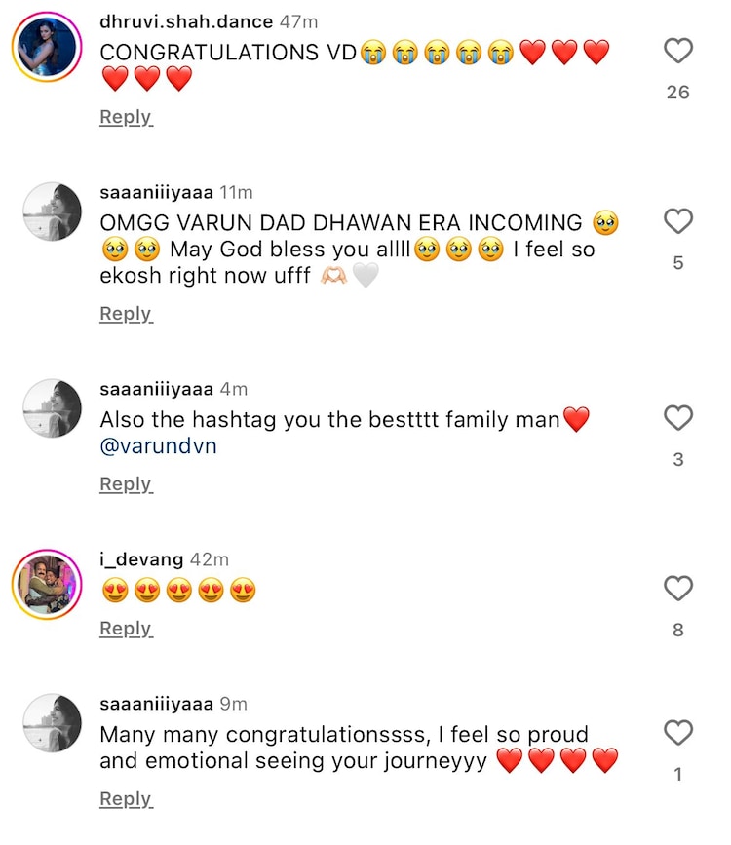View the 8 likes on i_devang's comment

[678, 631]
